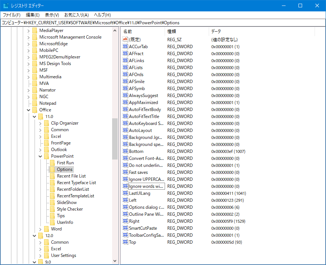Click the registry address path bar
The image size is (326, 265).
[163, 23]
